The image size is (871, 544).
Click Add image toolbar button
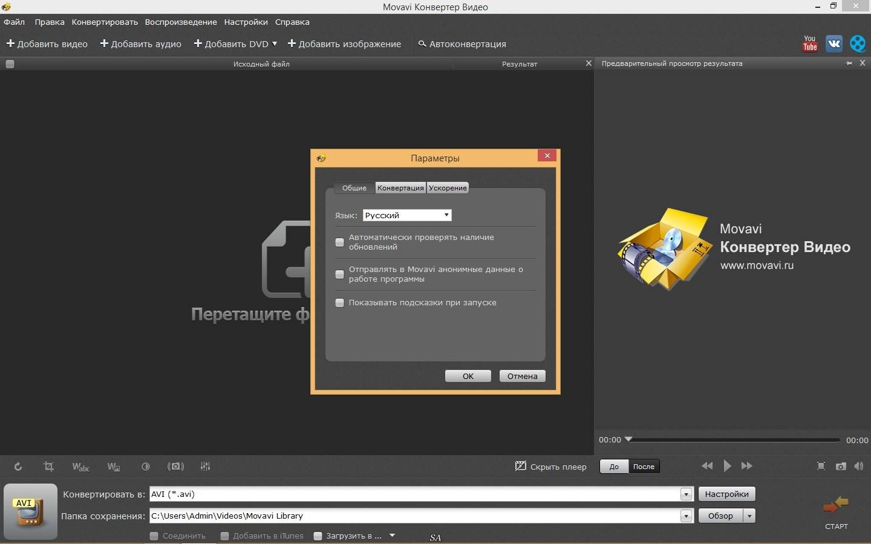point(344,44)
